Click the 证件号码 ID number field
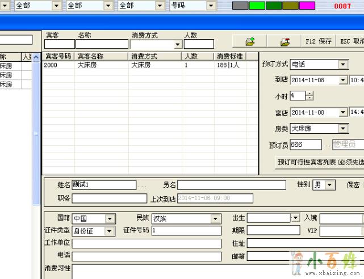This screenshot has height=279, width=364. (186, 231)
